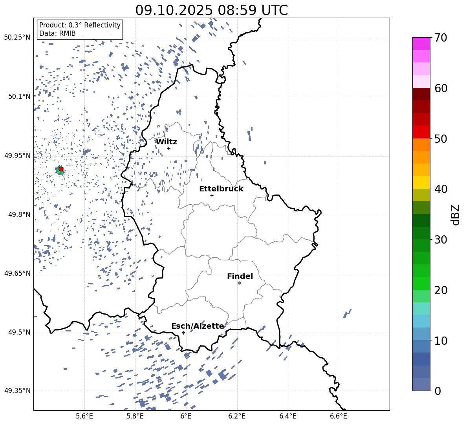Click the 49.65°N latitude label

pyautogui.click(x=17, y=273)
